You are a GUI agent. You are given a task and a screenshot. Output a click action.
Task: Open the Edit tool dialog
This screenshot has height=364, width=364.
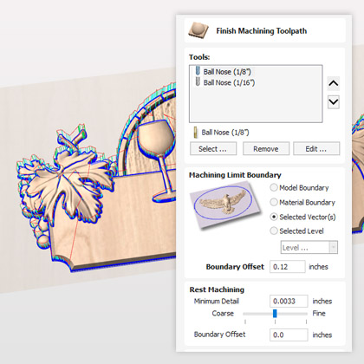[316, 149]
